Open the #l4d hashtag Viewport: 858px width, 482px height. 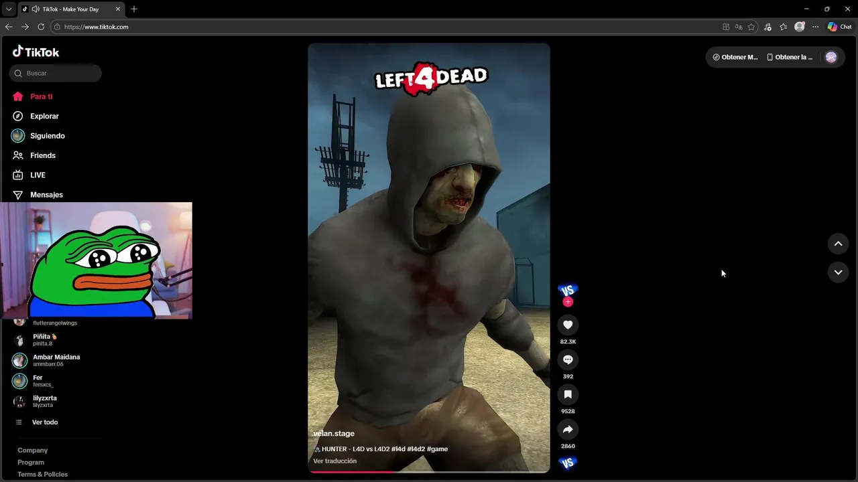[398, 449]
